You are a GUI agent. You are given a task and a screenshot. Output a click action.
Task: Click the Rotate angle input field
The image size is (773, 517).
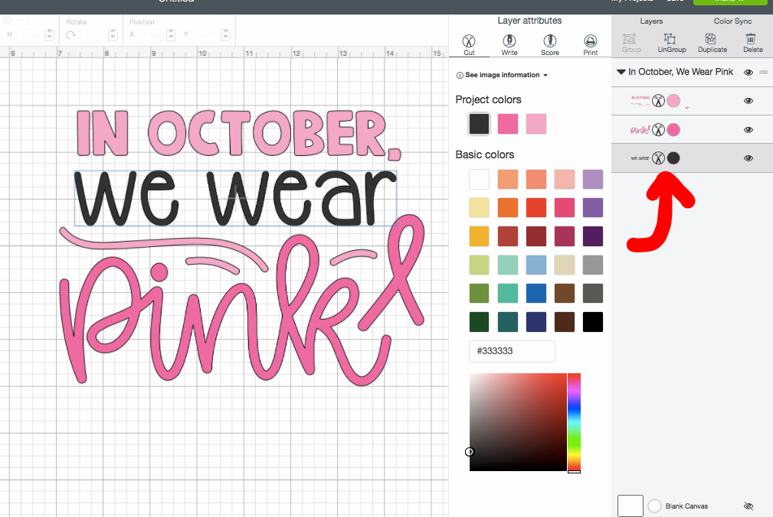(93, 35)
